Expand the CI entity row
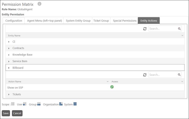This screenshot has height=119, width=189. pyautogui.click(x=9, y=42)
